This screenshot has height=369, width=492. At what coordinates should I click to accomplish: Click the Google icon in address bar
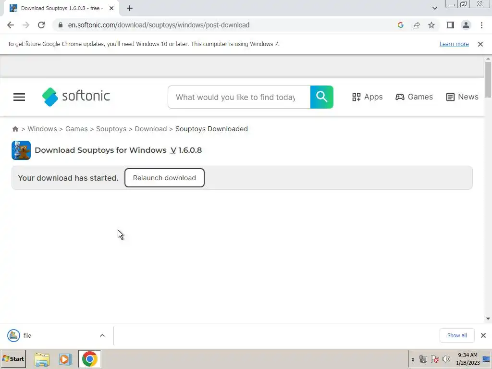(400, 25)
